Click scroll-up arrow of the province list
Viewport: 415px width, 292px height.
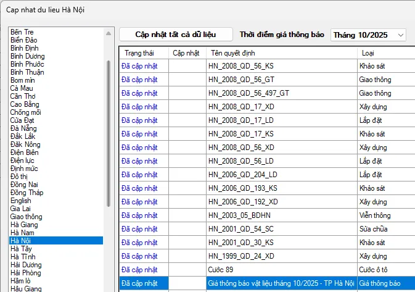pos(109,30)
